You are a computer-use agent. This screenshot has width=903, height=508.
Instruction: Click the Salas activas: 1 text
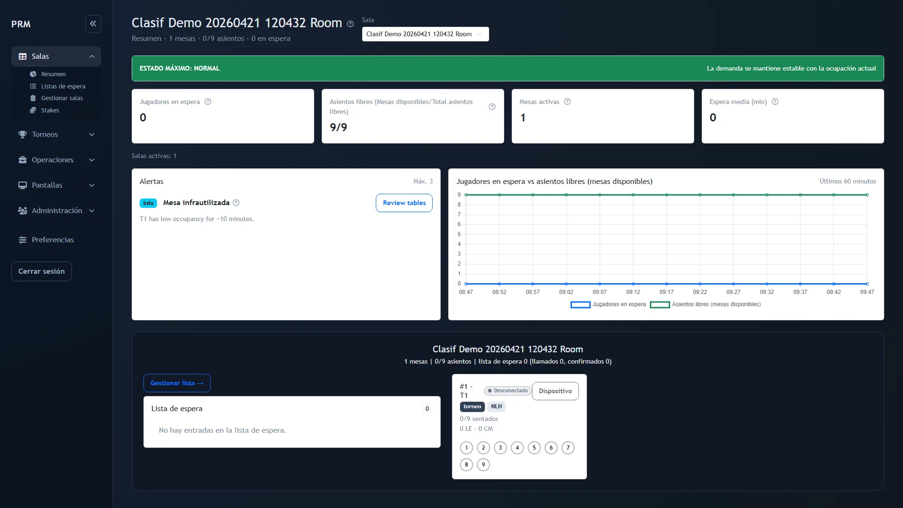tap(154, 156)
